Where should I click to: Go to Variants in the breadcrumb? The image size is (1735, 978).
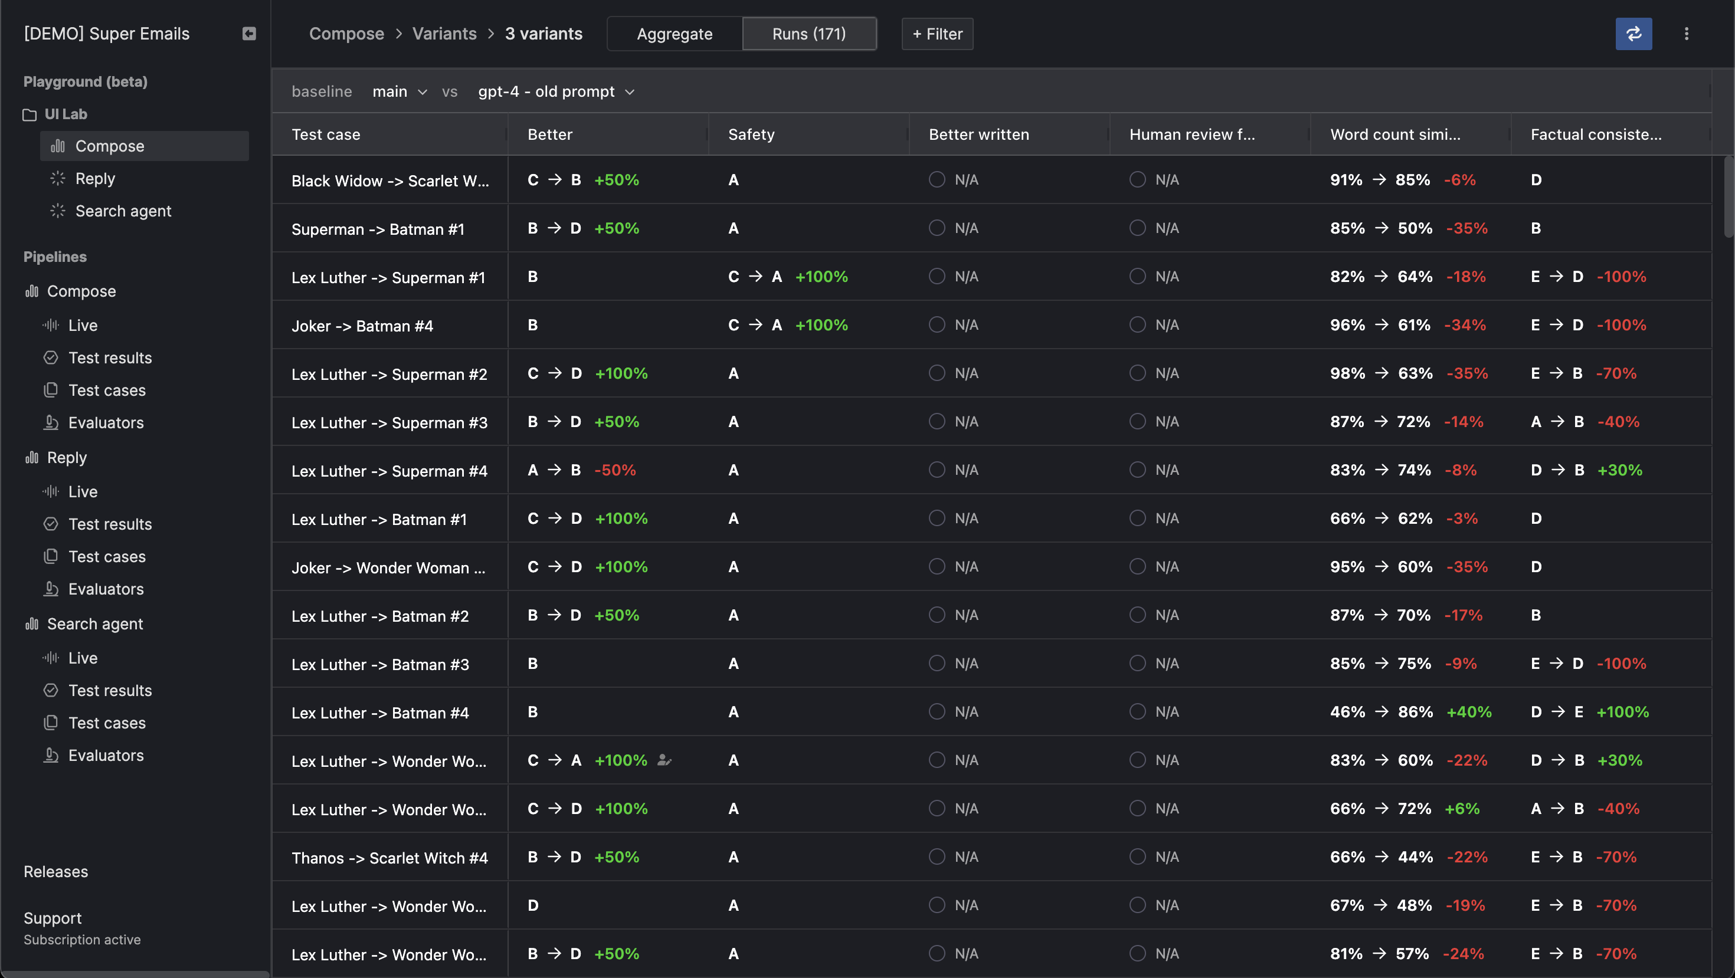click(444, 34)
